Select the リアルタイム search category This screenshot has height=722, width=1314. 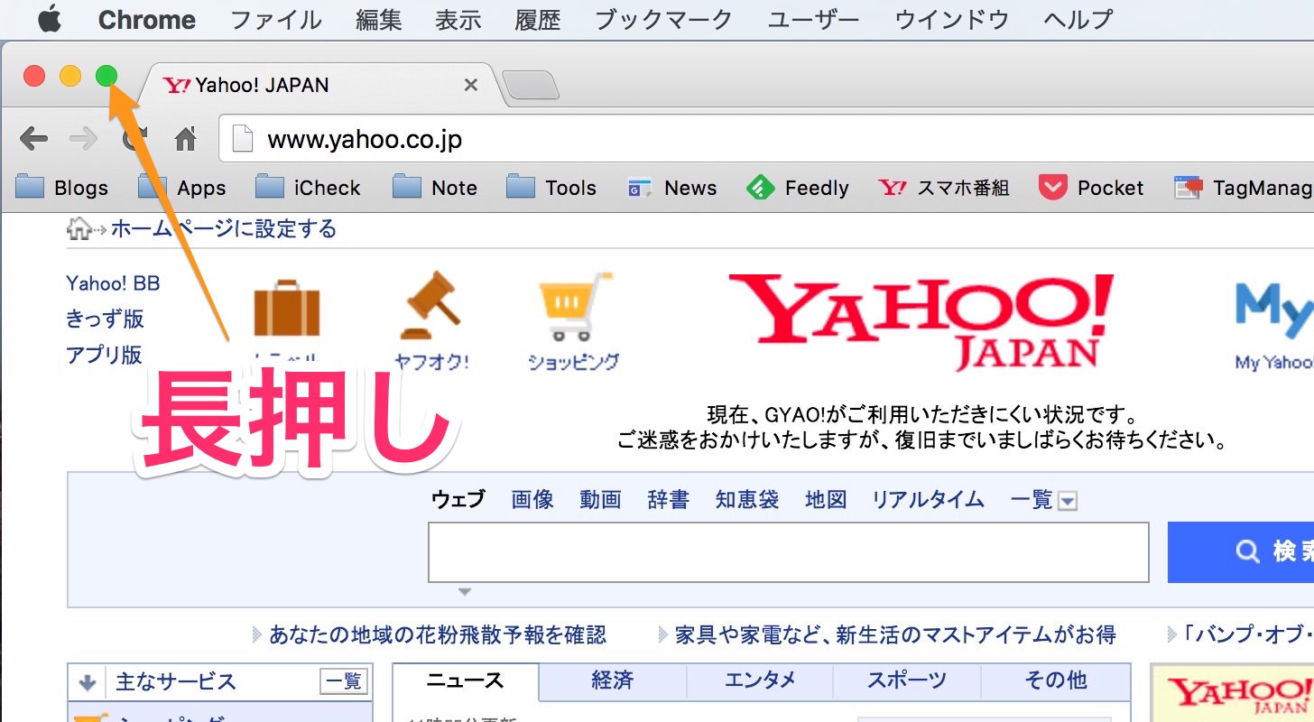pos(928,499)
